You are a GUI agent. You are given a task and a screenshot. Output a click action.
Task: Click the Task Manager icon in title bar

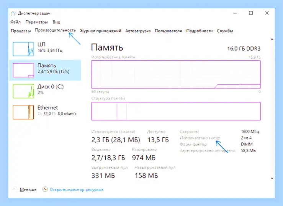13,13
